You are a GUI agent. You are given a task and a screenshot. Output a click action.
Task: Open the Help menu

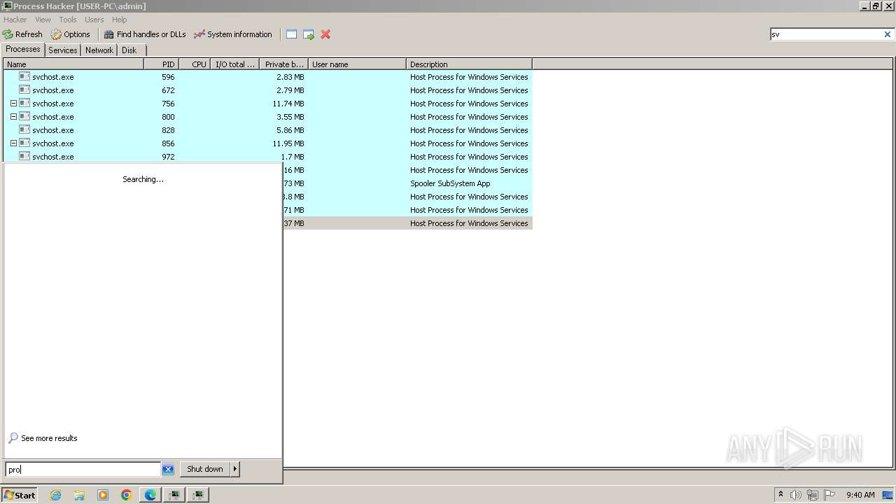point(120,20)
